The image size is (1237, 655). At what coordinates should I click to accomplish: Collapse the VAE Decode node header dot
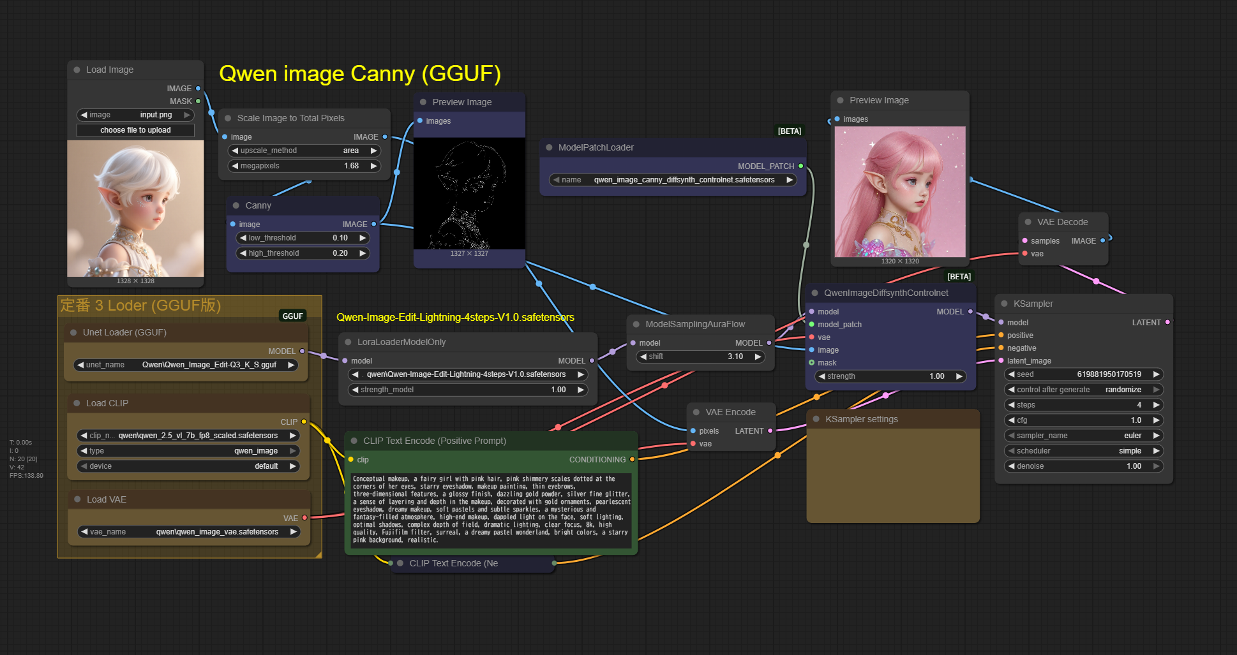pos(1028,222)
